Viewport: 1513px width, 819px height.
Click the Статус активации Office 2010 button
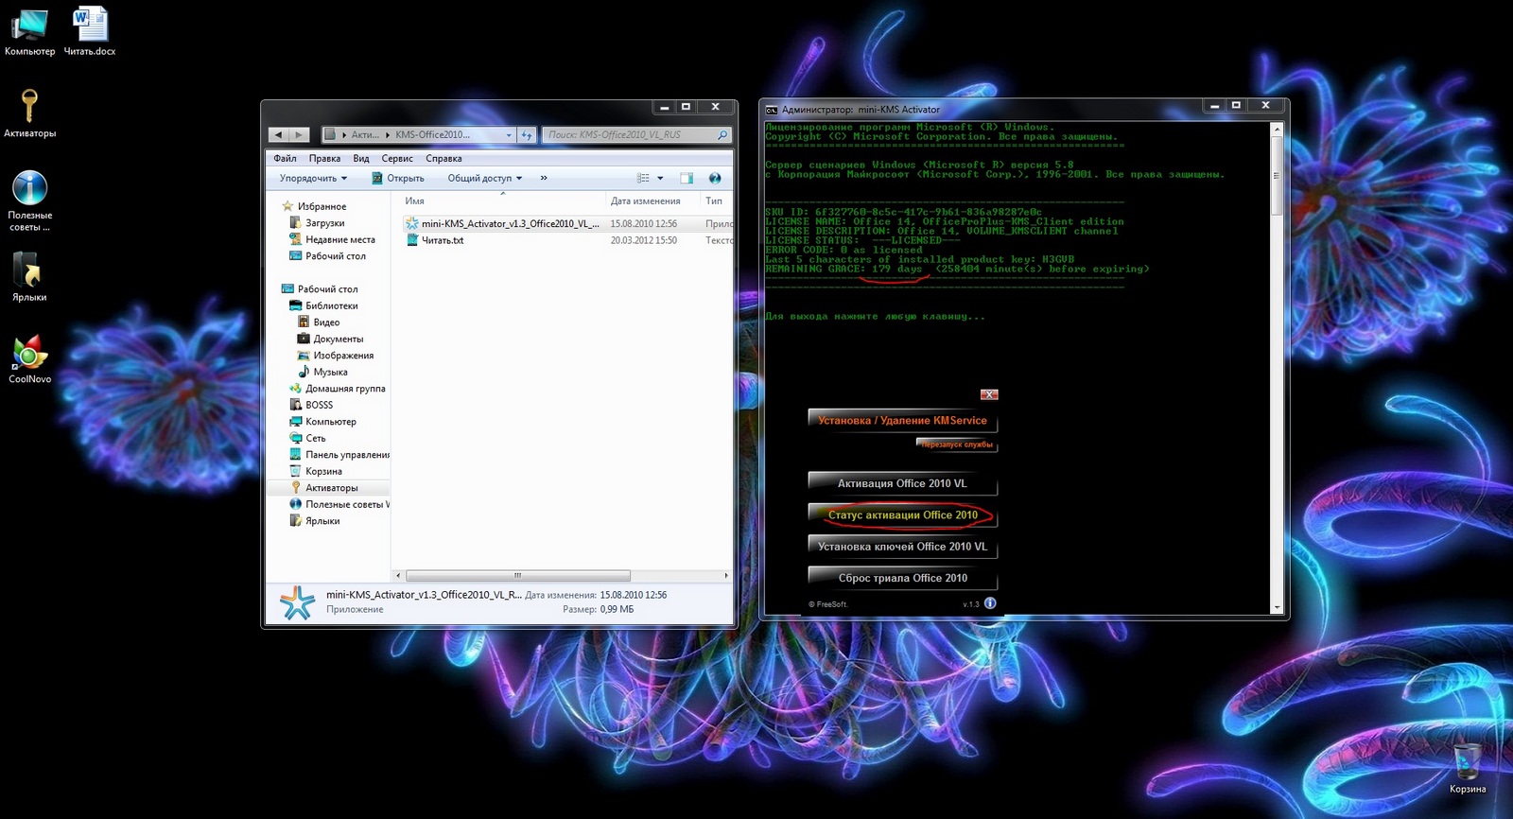click(902, 515)
